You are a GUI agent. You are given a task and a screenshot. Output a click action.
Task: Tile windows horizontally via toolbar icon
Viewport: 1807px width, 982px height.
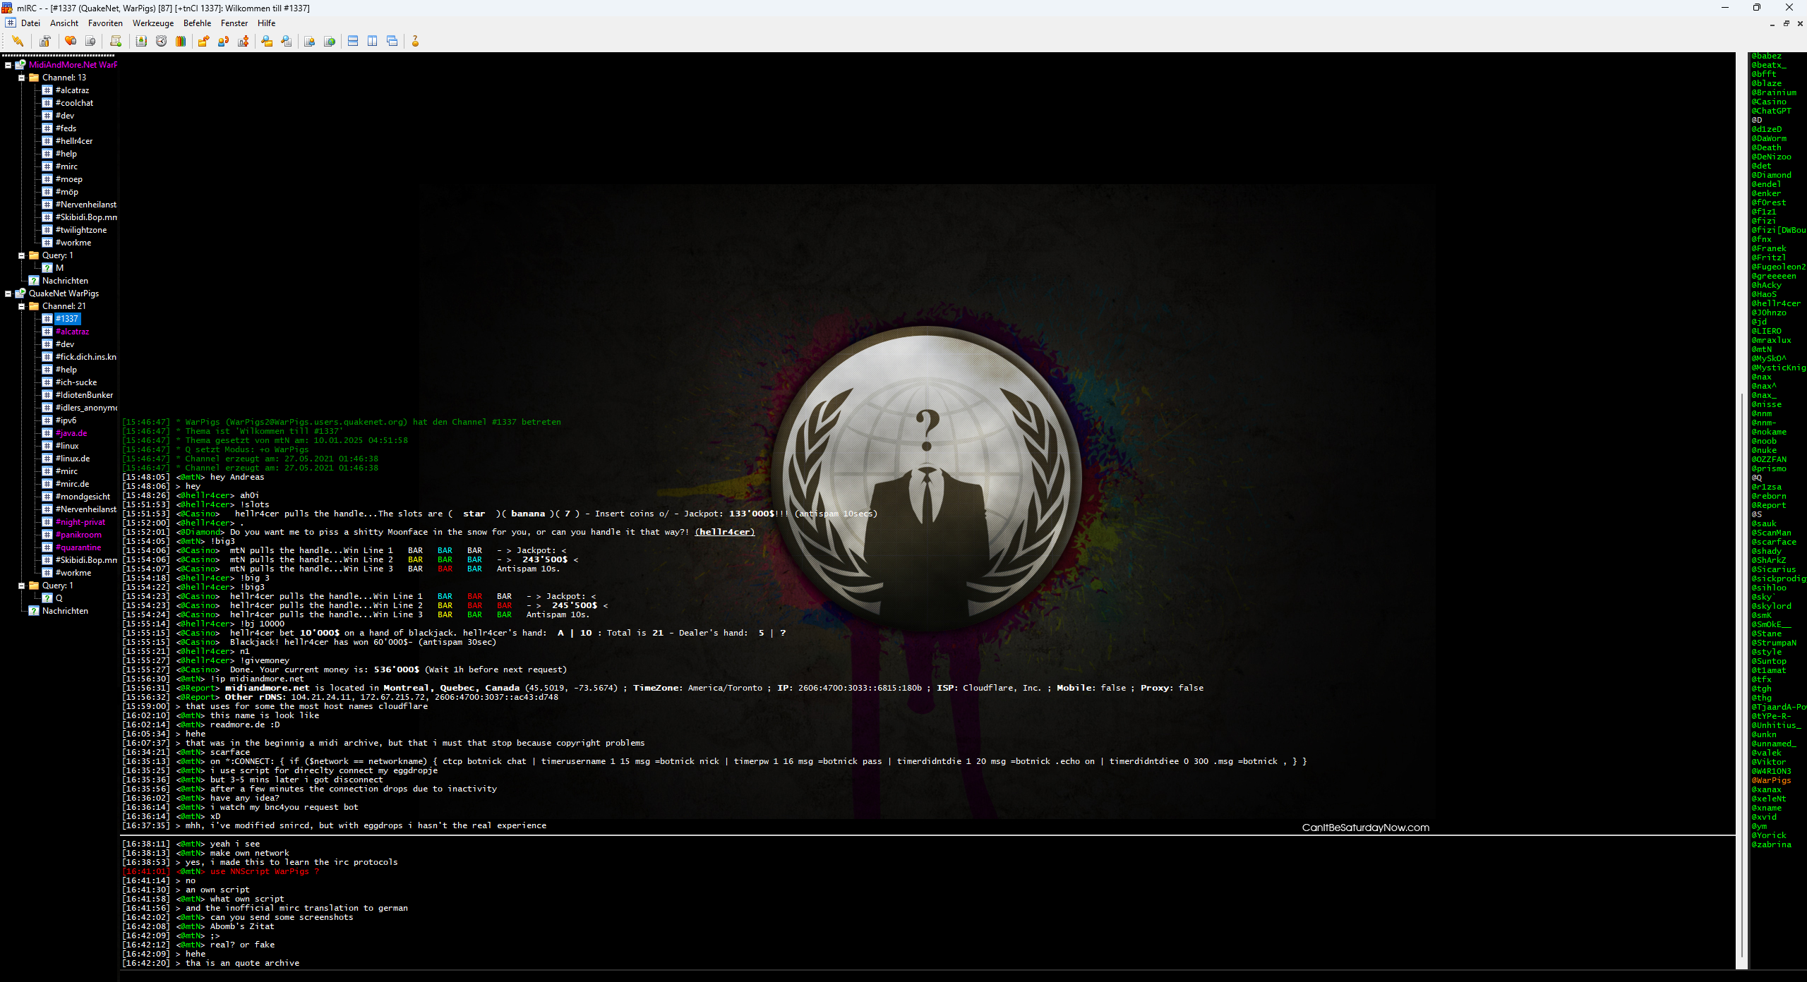click(353, 41)
